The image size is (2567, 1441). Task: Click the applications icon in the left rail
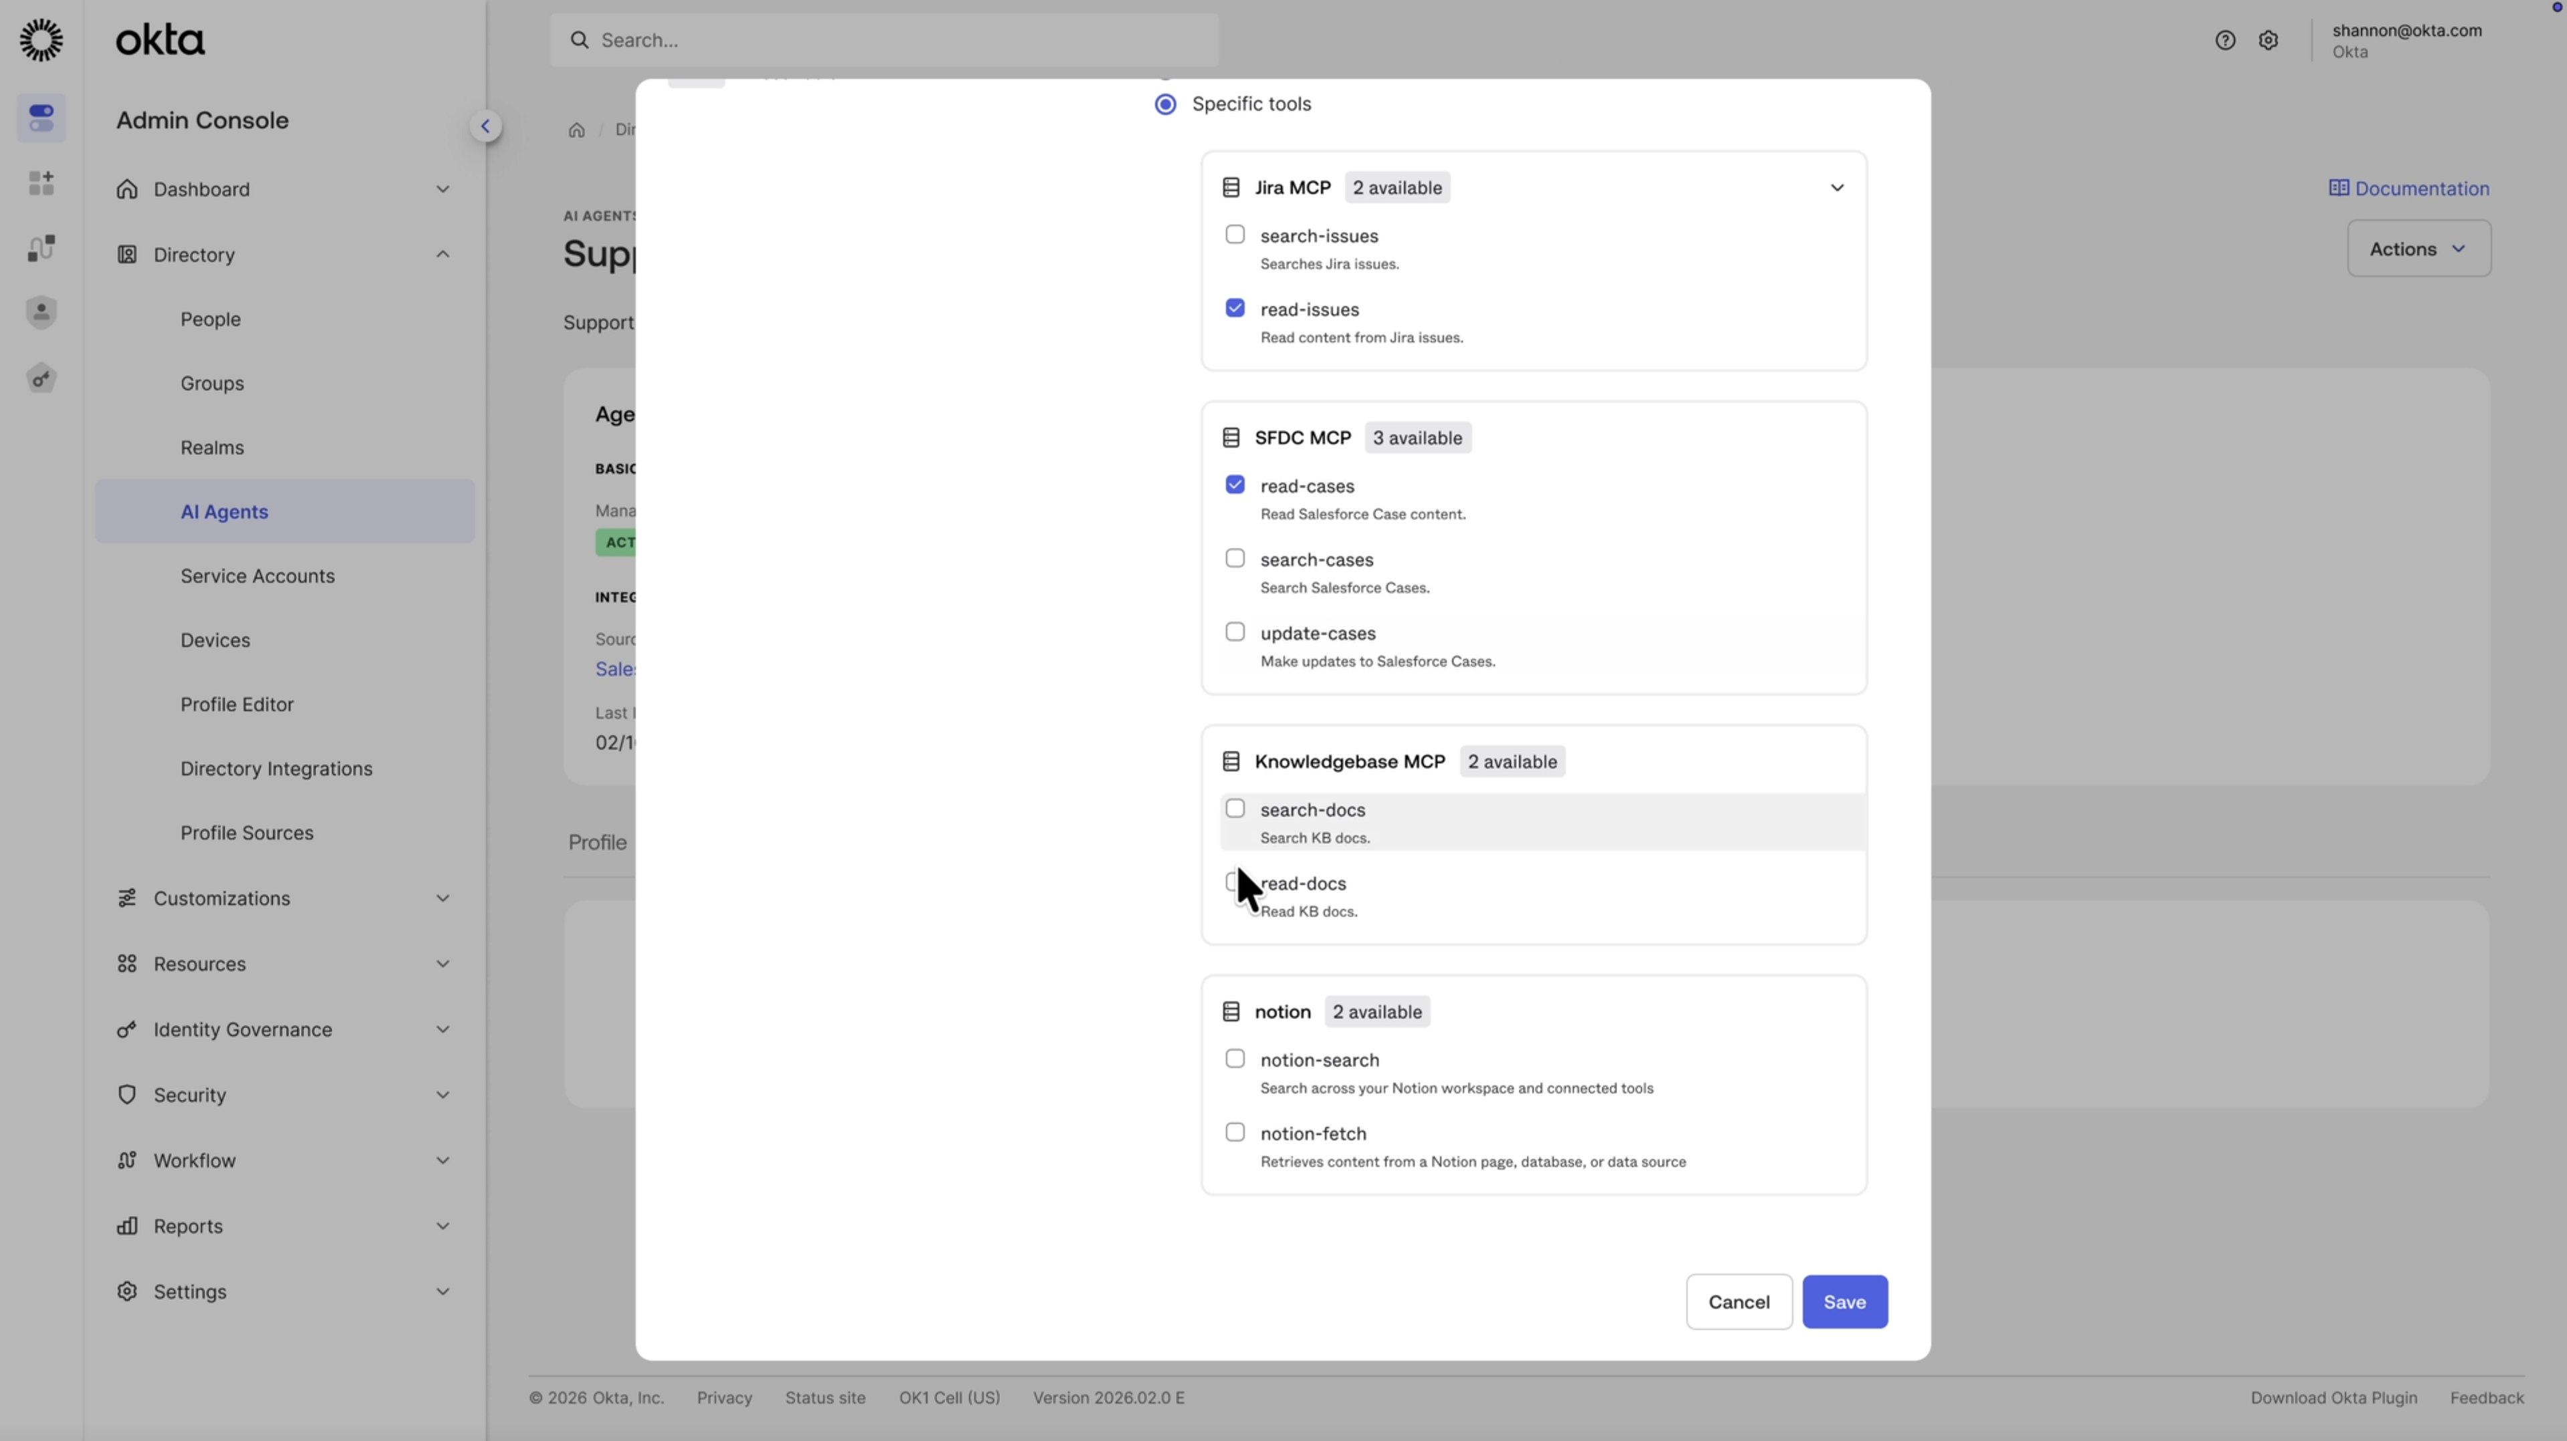[41, 182]
